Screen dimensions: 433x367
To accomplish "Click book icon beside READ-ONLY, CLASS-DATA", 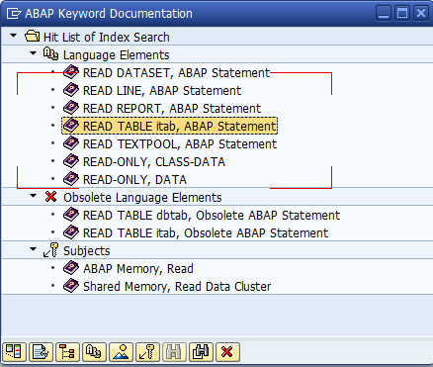I will pyautogui.click(x=71, y=161).
